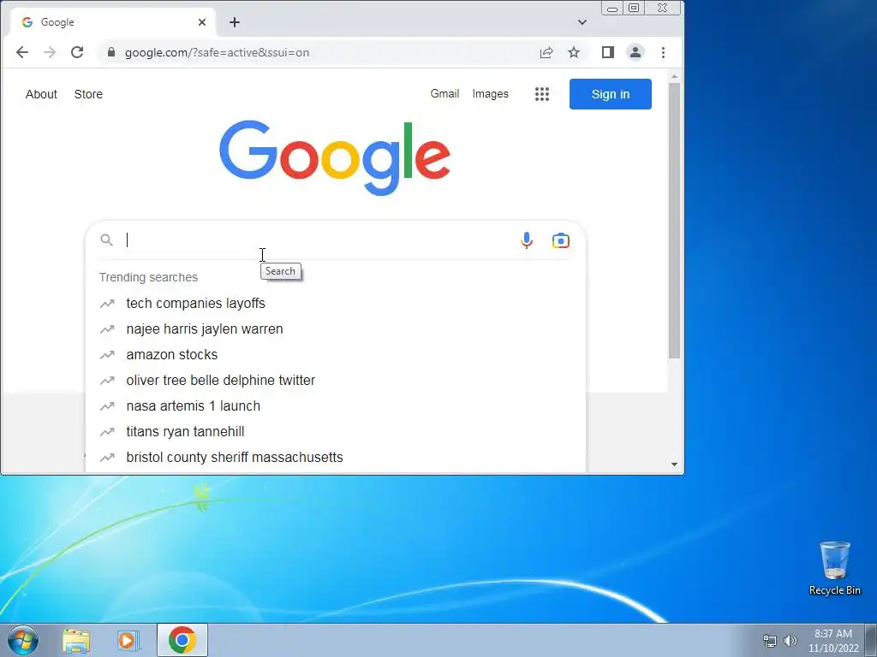
Task: Open the Google apps grid
Action: tap(542, 94)
